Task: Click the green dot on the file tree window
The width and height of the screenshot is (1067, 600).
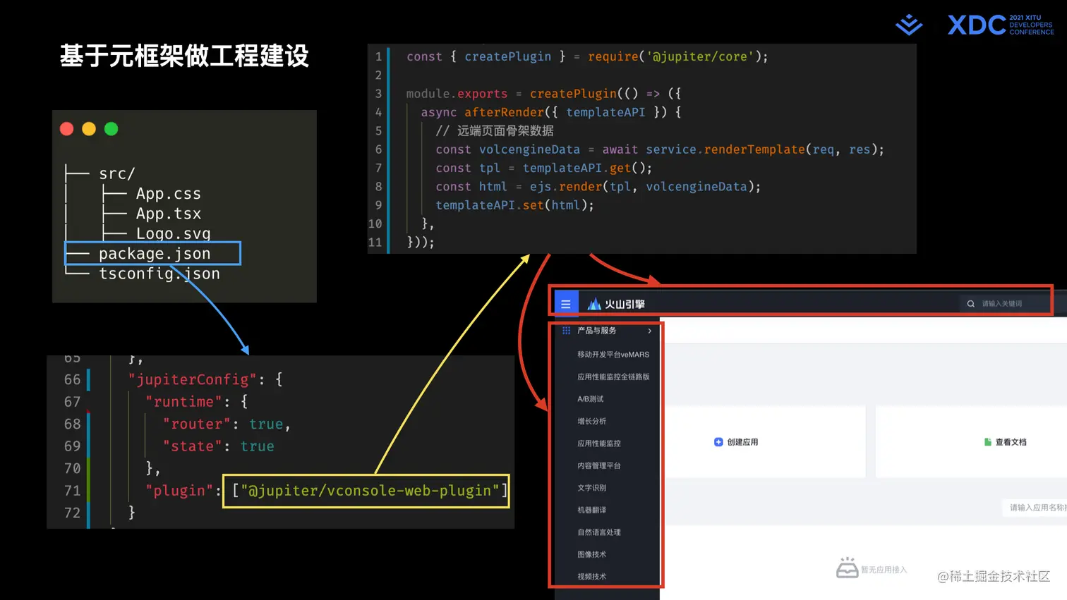Action: (x=111, y=129)
